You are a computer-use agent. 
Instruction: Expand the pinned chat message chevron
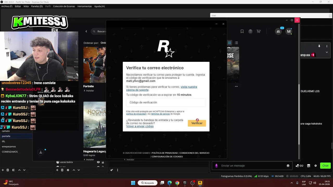tap(327, 52)
